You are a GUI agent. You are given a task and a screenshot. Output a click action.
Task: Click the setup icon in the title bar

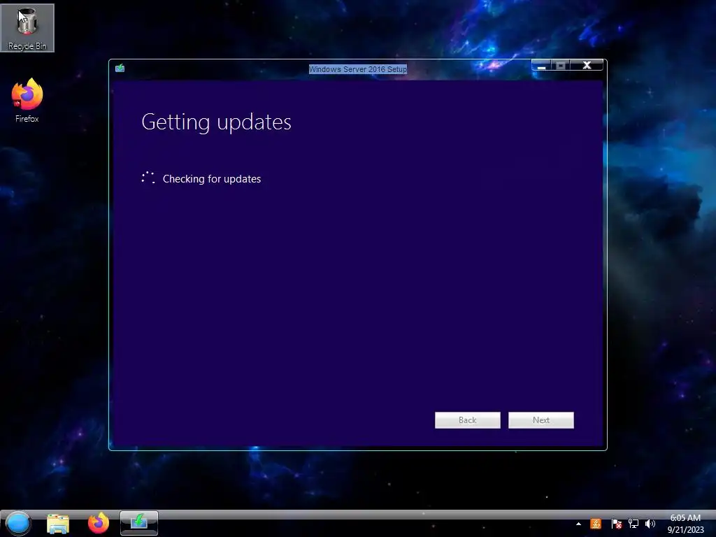pos(120,68)
